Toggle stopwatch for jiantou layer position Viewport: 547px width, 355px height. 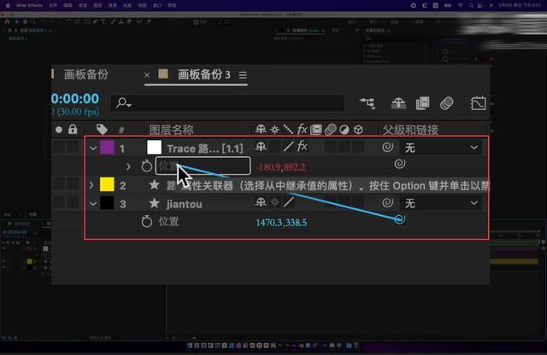[146, 221]
